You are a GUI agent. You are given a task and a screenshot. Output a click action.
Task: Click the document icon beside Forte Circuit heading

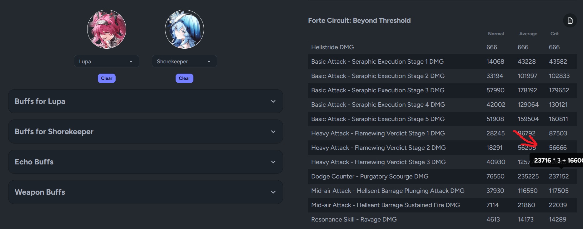[570, 21]
